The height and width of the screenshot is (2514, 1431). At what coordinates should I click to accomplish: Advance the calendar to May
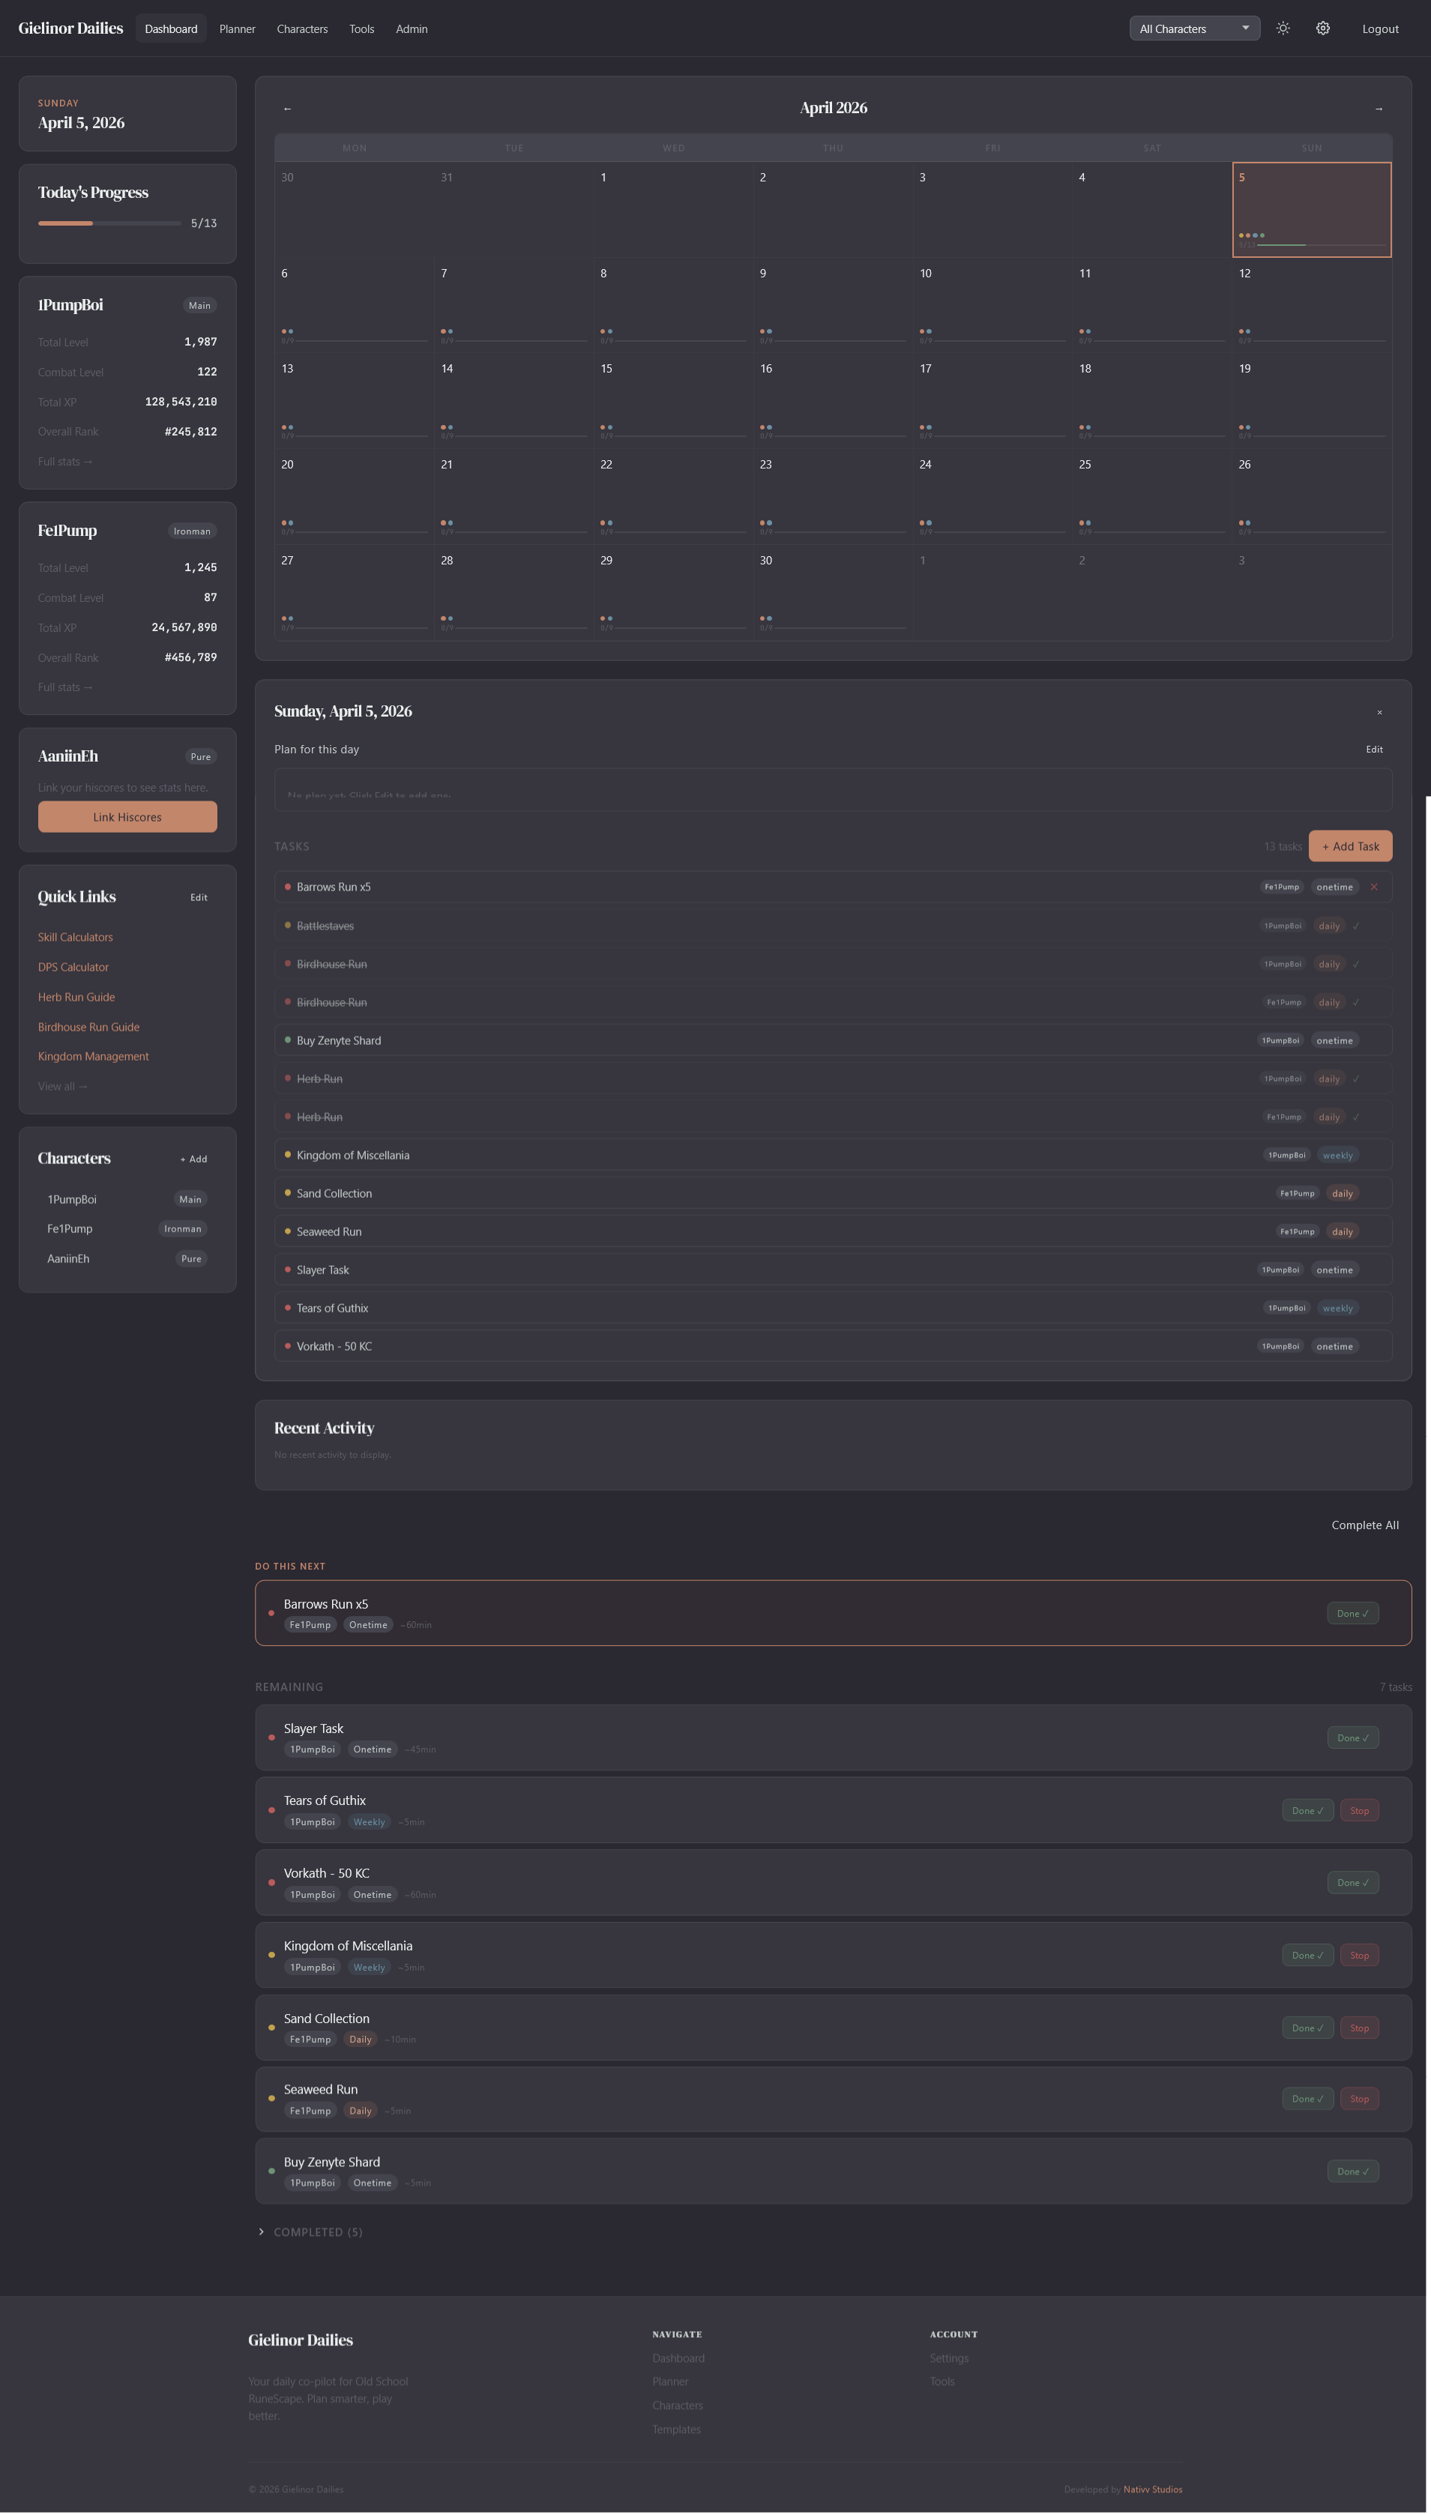coord(1379,108)
